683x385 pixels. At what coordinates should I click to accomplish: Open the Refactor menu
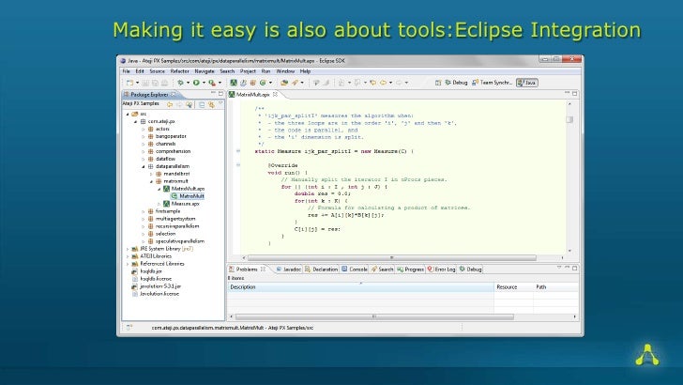179,71
